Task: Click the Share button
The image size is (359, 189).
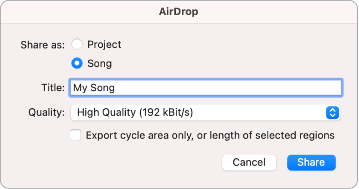Action: click(x=311, y=162)
